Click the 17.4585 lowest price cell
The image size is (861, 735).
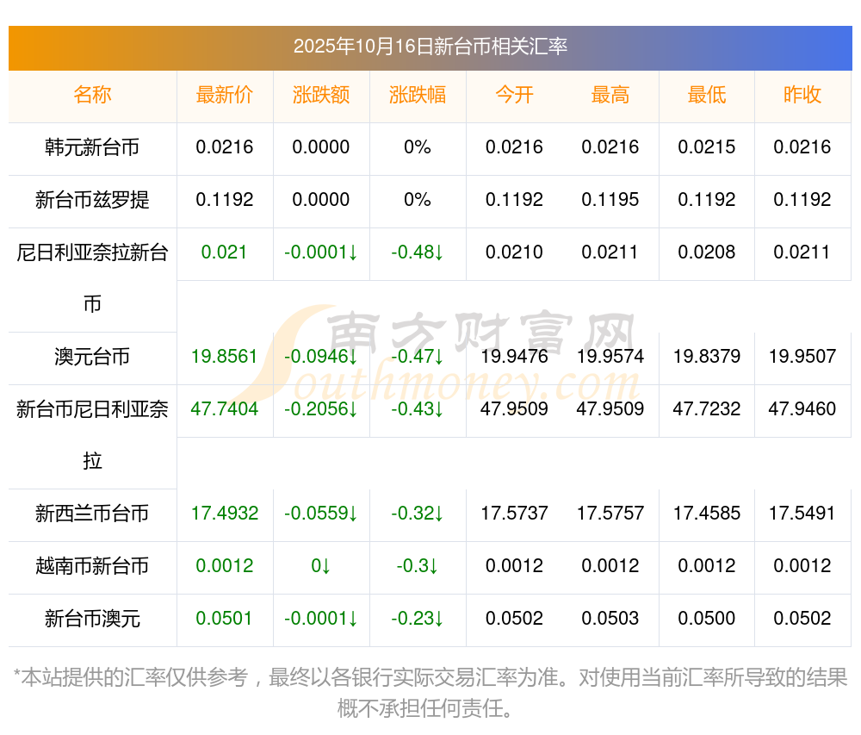707,514
